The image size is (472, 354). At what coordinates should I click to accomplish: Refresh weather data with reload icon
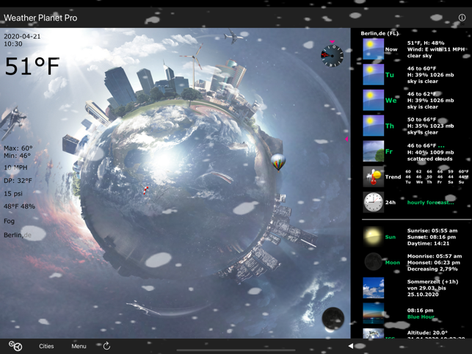(106, 346)
